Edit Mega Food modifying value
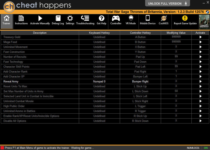Image resolution: width=210 pixels, height=150 pixels. click(176, 42)
